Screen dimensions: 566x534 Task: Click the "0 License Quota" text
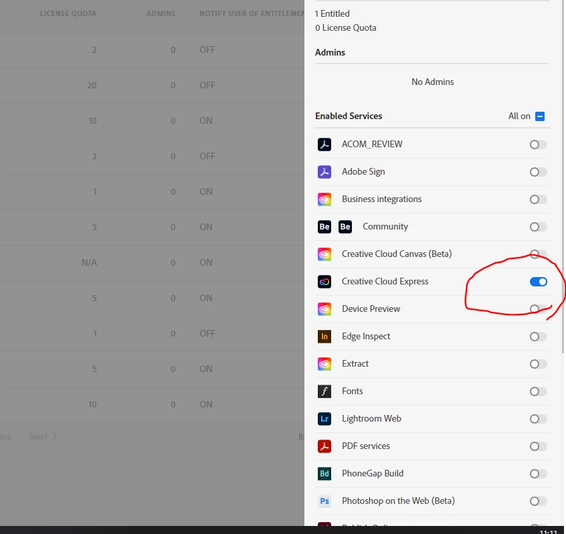(345, 28)
